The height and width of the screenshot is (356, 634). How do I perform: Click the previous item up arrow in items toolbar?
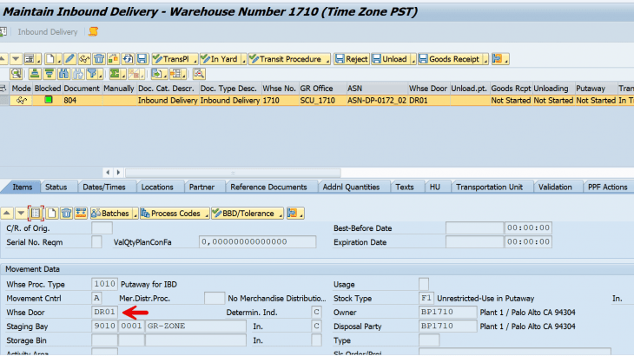point(7,213)
